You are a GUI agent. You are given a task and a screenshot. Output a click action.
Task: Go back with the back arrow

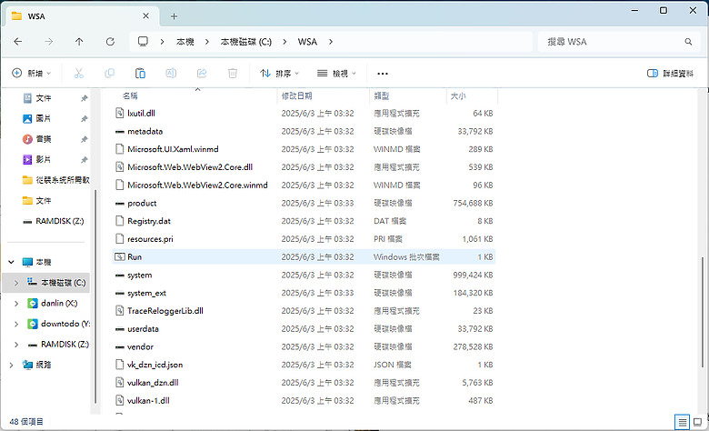pyautogui.click(x=18, y=42)
